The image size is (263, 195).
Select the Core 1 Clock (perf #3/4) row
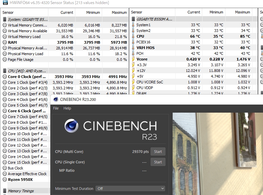coord(64,82)
